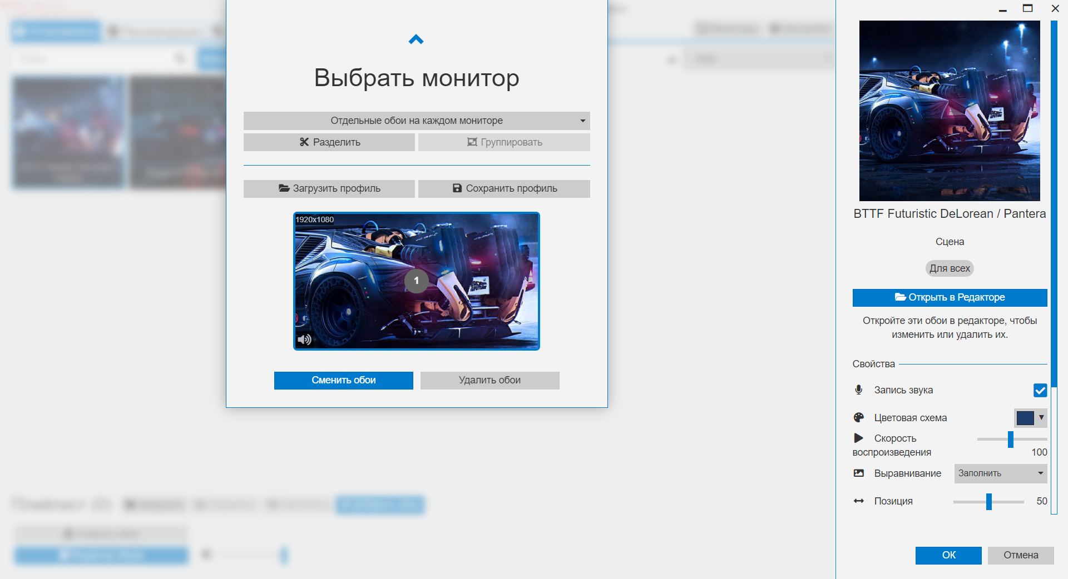Click the scissors icon on Разделить
This screenshot has width=1068, height=579.
pyautogui.click(x=304, y=142)
